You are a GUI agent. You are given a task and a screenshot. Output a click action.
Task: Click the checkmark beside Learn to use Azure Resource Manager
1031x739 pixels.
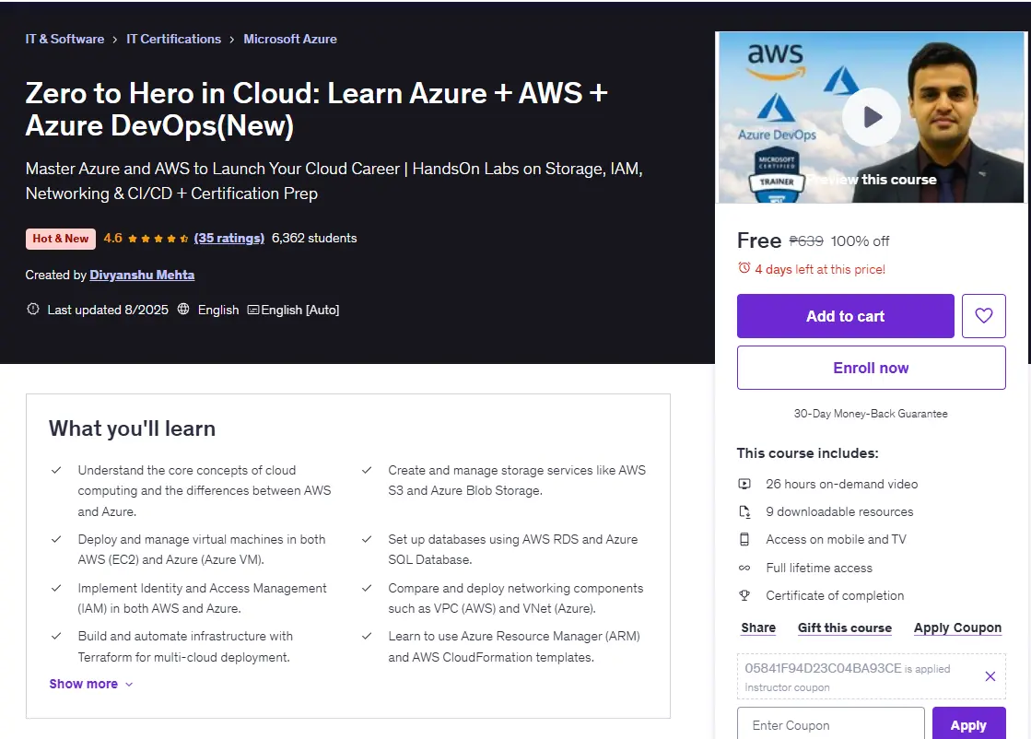(367, 636)
